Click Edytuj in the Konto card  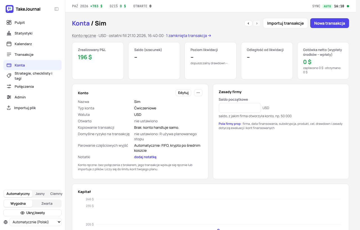click(183, 93)
